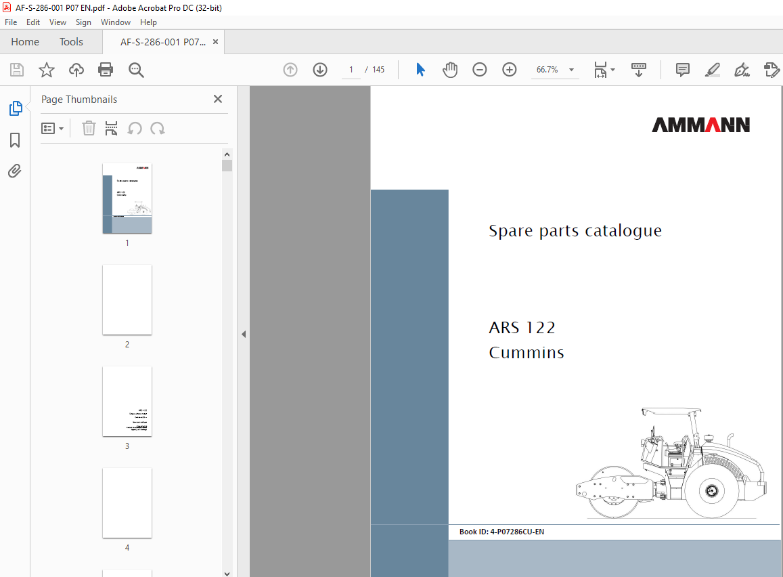Click the Fit page width tool icon
This screenshot has width=783, height=577.
[x=600, y=70]
